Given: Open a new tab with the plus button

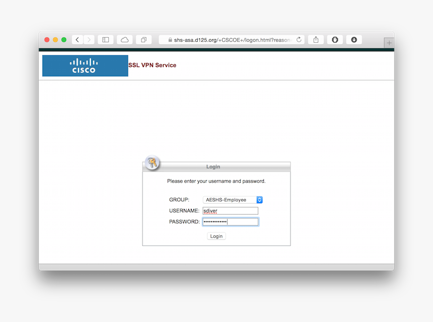Looking at the screenshot, I should pyautogui.click(x=389, y=43).
